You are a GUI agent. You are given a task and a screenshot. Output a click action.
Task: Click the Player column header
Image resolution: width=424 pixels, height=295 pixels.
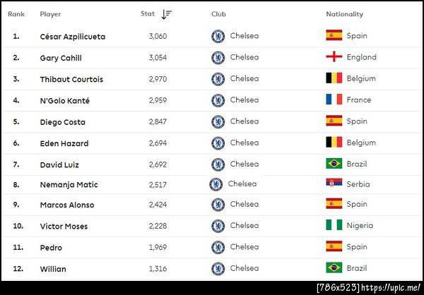[x=50, y=14]
